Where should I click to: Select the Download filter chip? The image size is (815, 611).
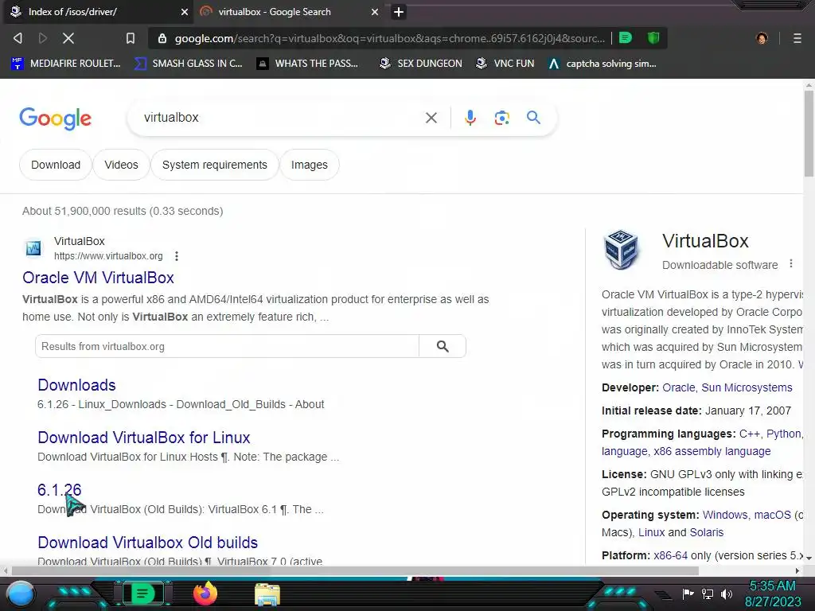(x=56, y=165)
